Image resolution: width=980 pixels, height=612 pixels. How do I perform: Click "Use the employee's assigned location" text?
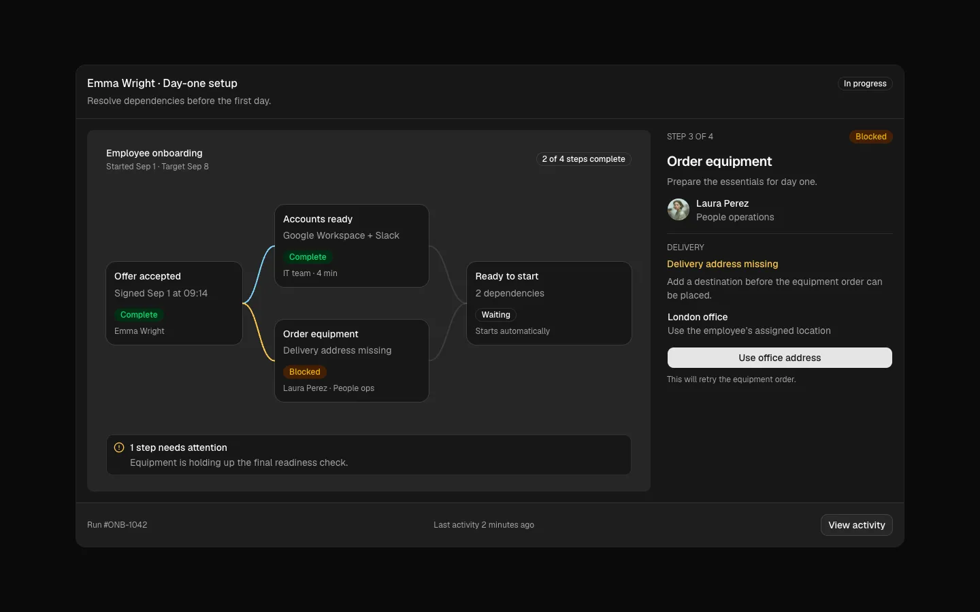click(x=749, y=330)
